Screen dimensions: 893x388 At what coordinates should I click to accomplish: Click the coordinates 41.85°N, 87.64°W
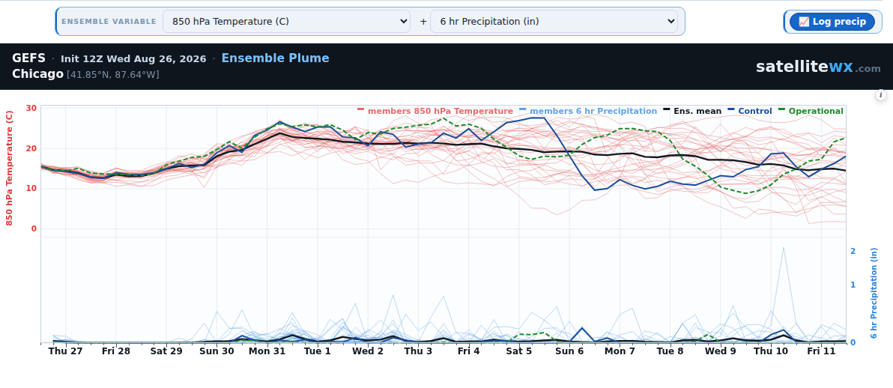[113, 75]
